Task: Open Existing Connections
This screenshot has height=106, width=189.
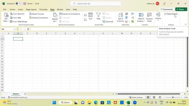Action: point(39,18)
